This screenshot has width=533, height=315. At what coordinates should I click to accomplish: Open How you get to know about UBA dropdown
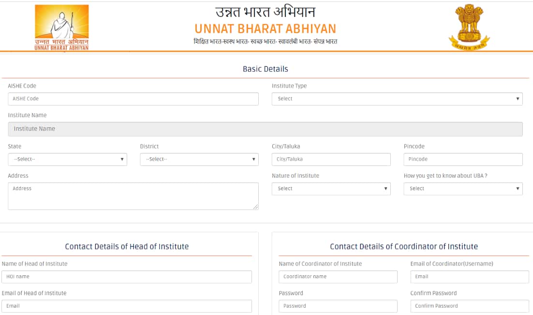[x=463, y=188]
